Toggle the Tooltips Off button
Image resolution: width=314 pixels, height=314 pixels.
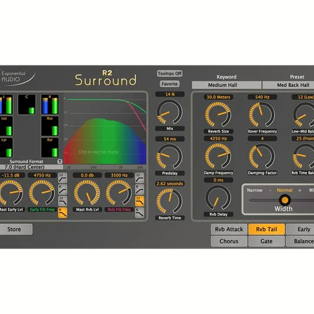(x=170, y=74)
